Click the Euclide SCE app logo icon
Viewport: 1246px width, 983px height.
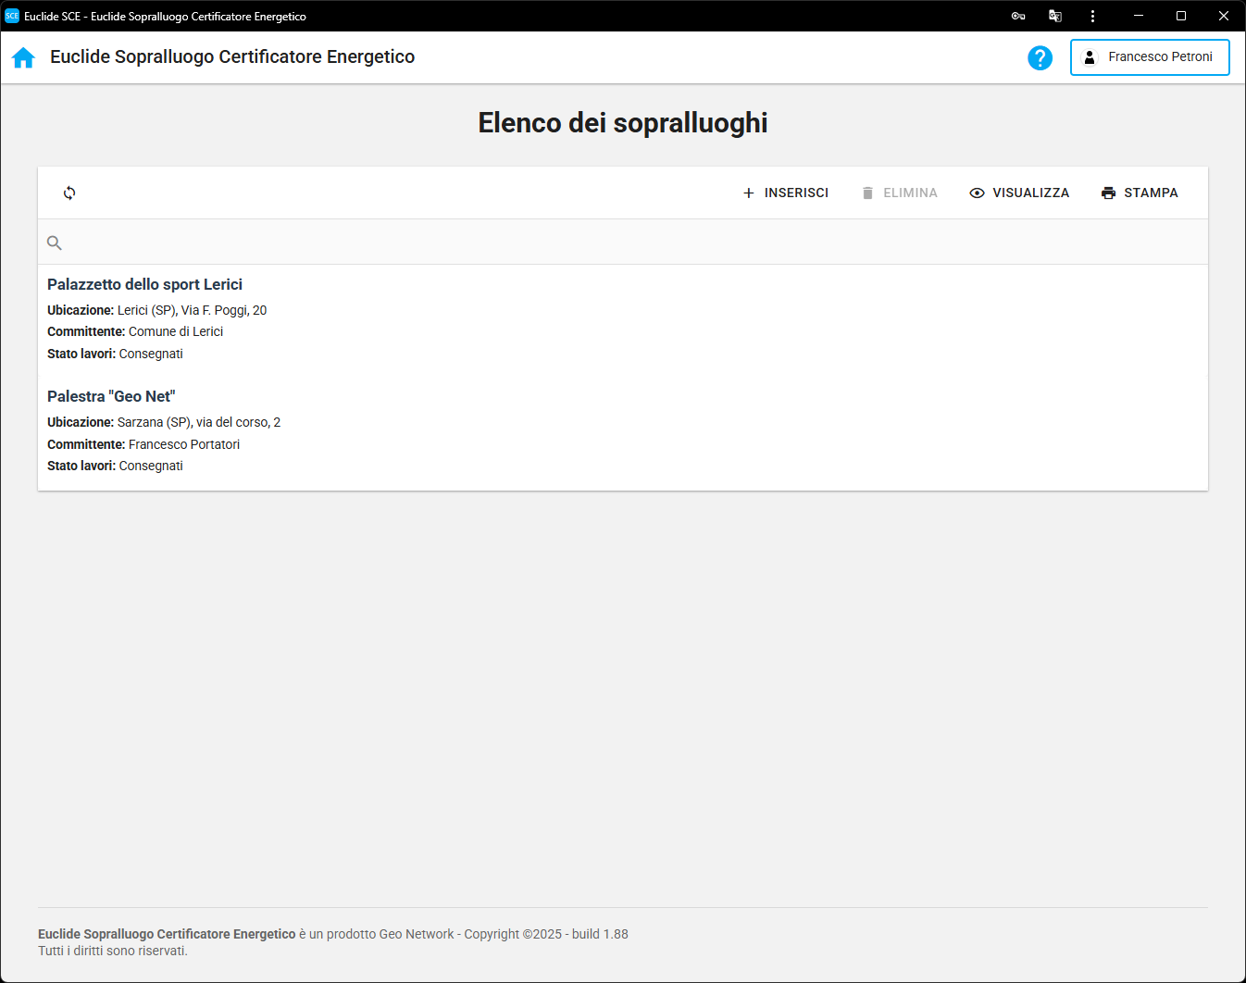point(12,16)
